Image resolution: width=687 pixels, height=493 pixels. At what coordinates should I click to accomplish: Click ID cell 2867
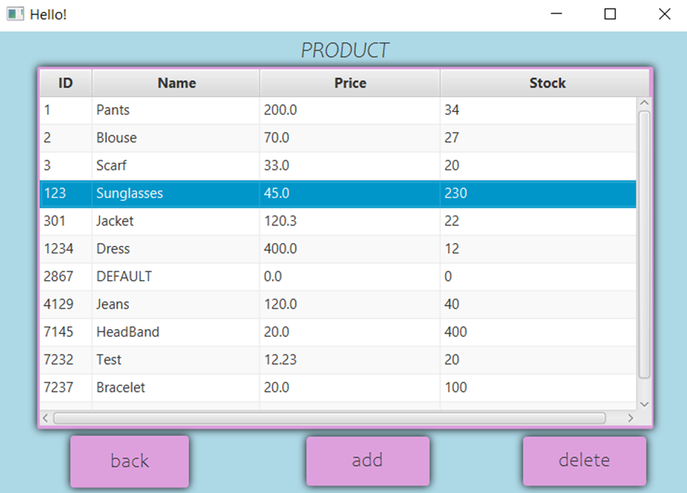tap(66, 277)
